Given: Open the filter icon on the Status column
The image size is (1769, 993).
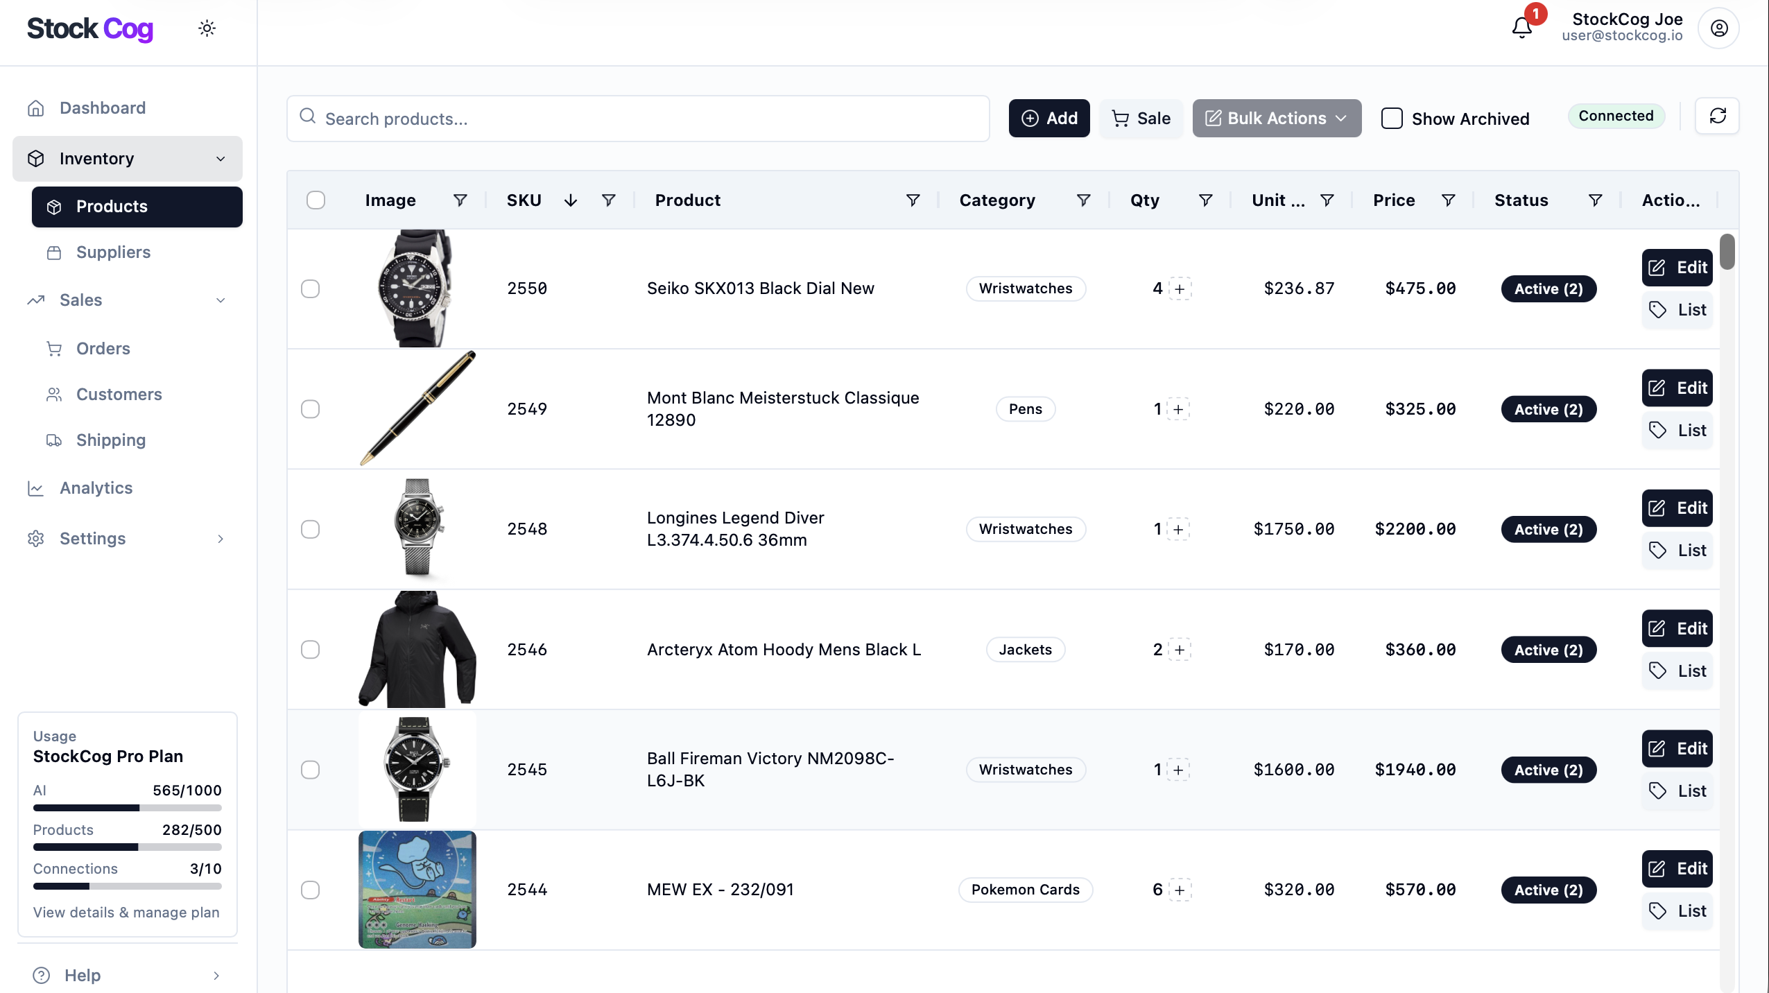Looking at the screenshot, I should click(x=1594, y=200).
